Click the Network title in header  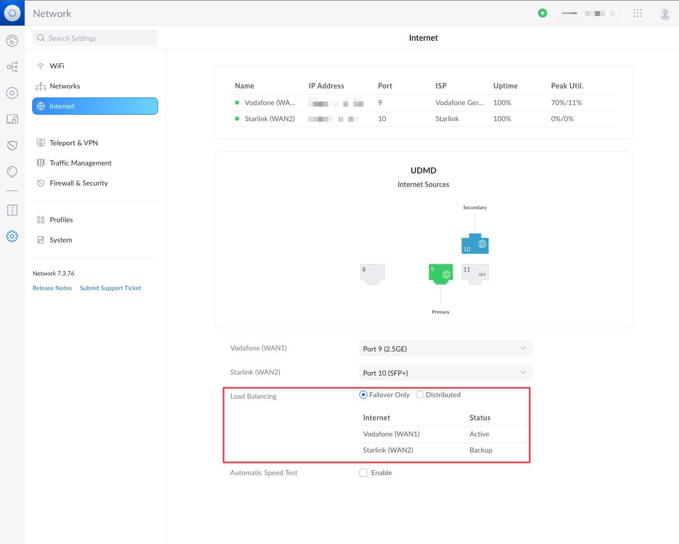pos(52,14)
